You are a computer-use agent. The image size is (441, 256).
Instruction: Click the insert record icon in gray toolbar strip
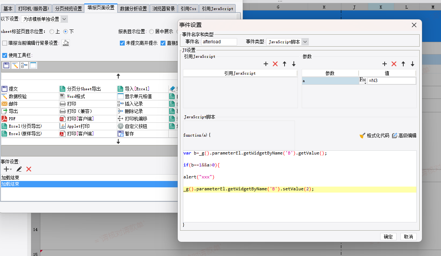pos(24,65)
